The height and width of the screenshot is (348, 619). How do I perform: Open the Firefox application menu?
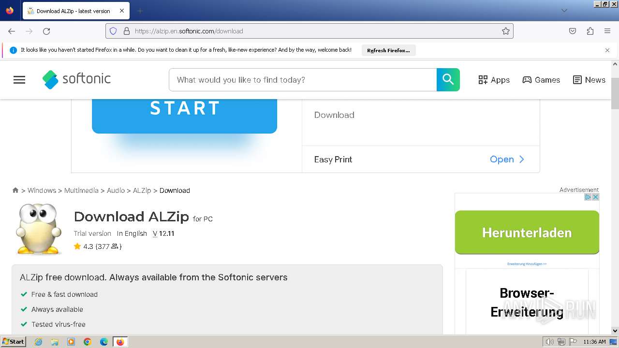607,31
